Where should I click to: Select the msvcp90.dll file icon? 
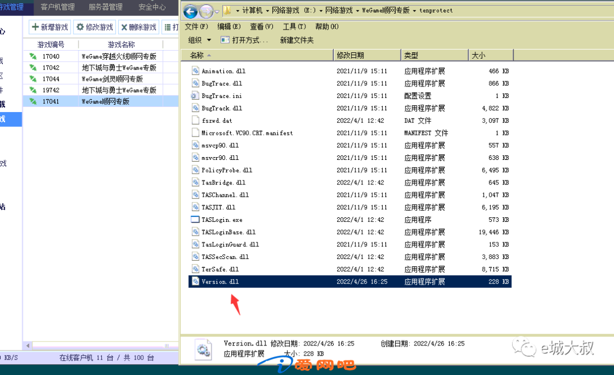click(x=196, y=145)
